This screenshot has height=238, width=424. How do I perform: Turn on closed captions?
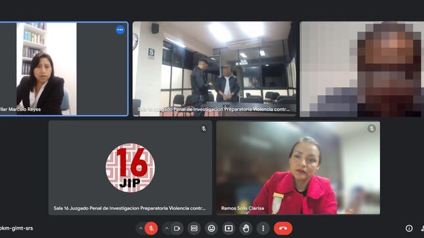tap(194, 228)
